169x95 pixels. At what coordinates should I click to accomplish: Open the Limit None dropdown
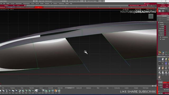(x=166, y=87)
